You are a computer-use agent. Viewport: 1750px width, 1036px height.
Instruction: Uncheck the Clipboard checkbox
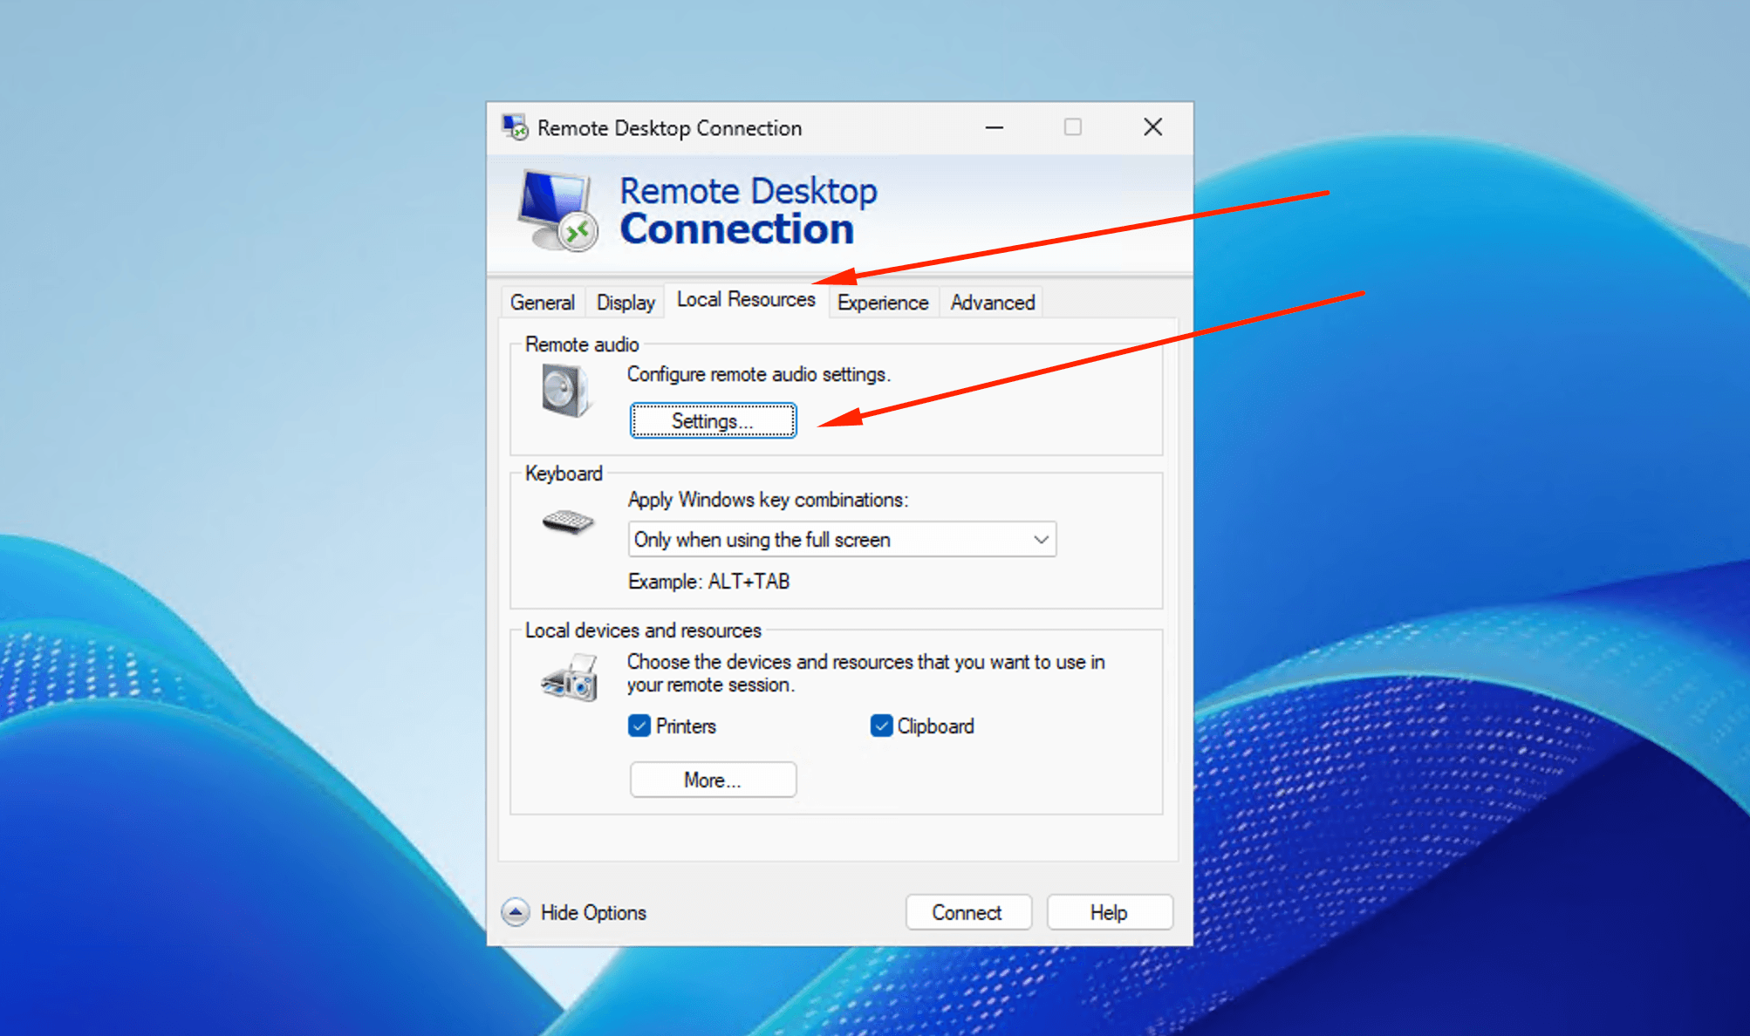(x=881, y=726)
